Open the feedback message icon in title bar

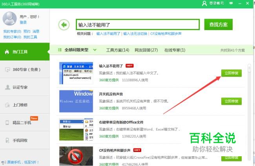click(231, 3)
